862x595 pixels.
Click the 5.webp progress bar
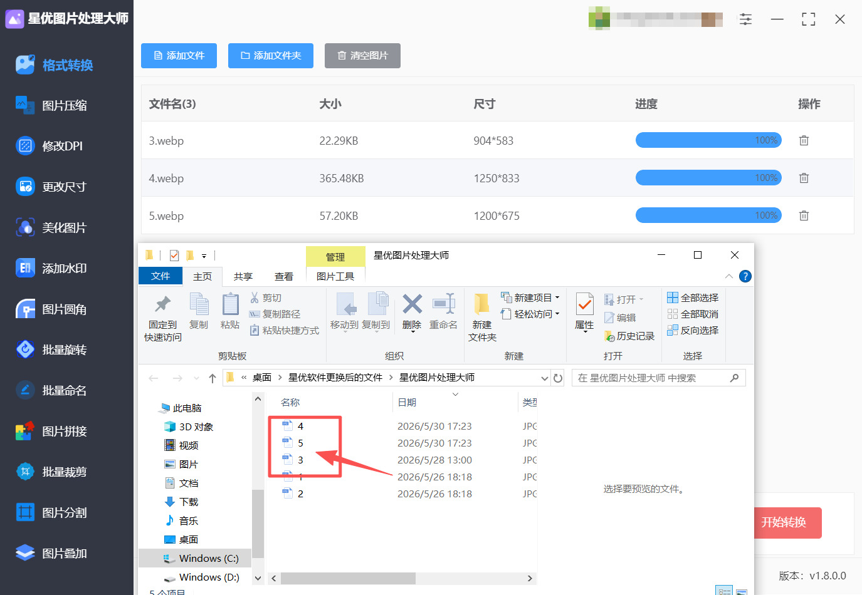coord(708,215)
